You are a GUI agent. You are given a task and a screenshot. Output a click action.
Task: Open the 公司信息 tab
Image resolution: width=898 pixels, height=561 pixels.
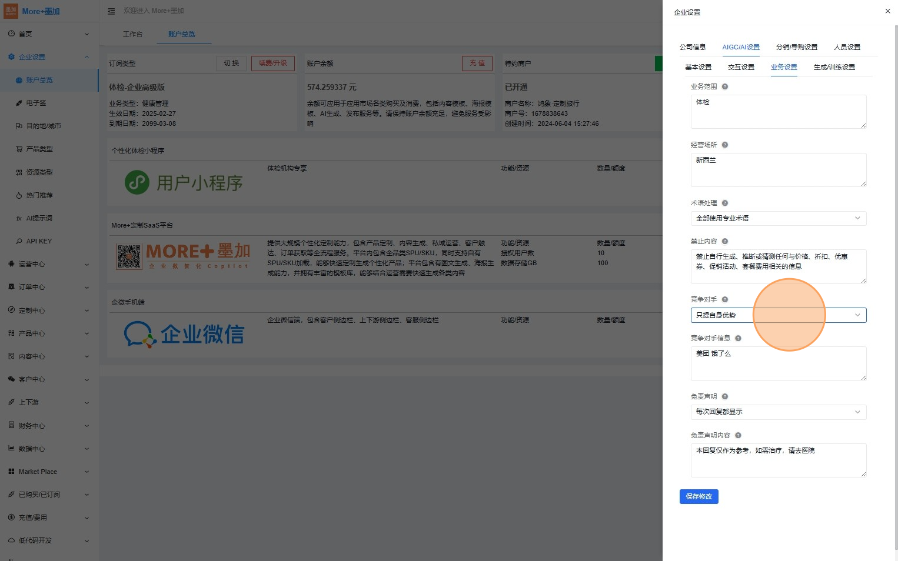pos(692,47)
